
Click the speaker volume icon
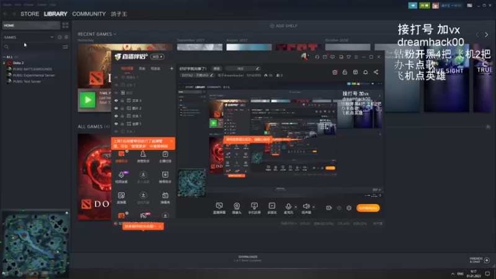[x=306, y=206]
